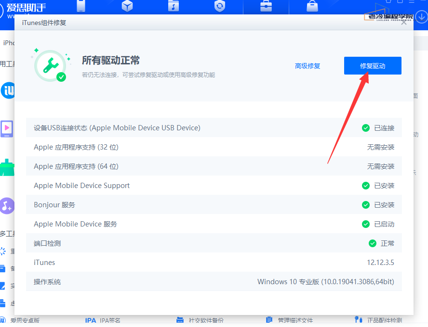Open 爱思安卓版 at the window bottom
This screenshot has width=428, height=327.
(25, 320)
